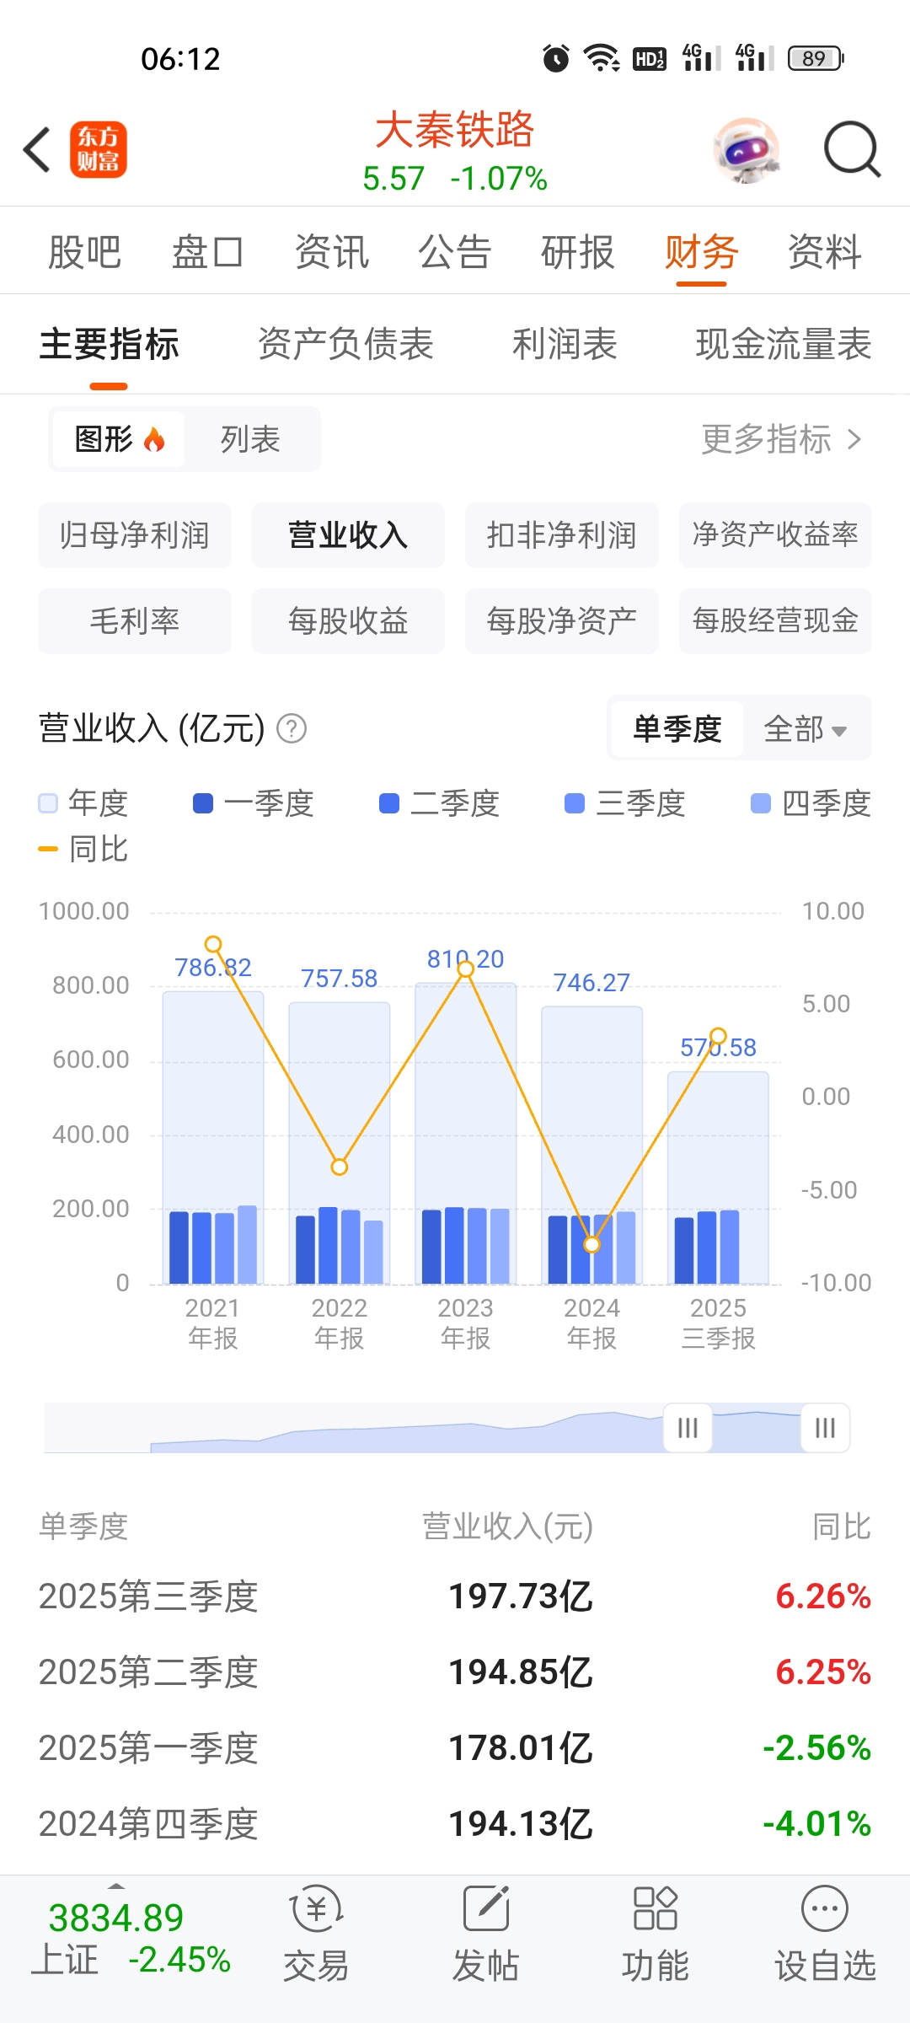
Task: Tap the 设自选 ellipsis icon
Action: [825, 1908]
